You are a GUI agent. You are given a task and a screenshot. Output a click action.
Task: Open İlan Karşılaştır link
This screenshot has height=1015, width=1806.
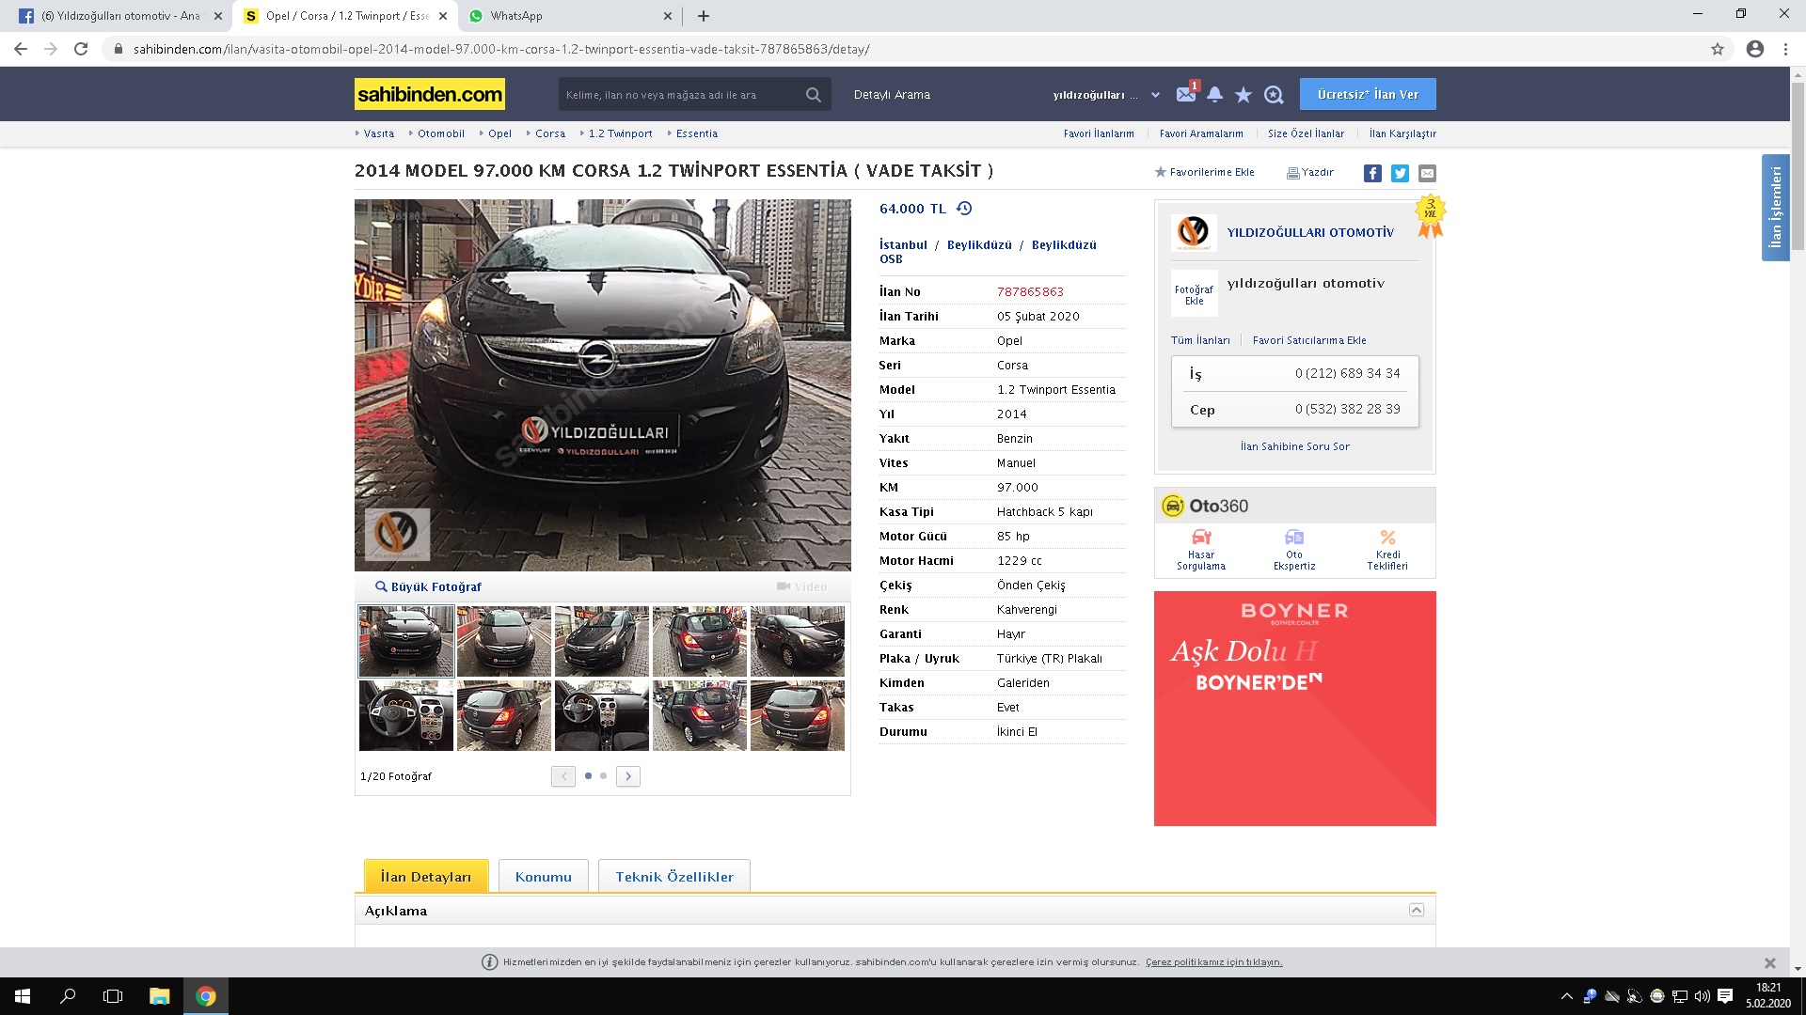click(1402, 133)
